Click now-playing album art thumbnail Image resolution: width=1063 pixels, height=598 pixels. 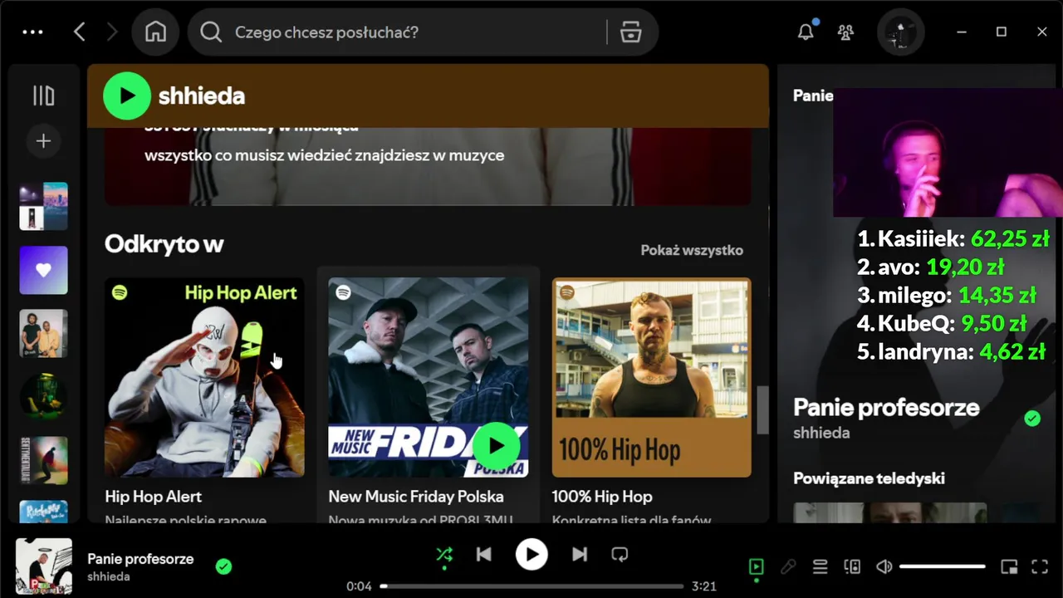click(43, 566)
